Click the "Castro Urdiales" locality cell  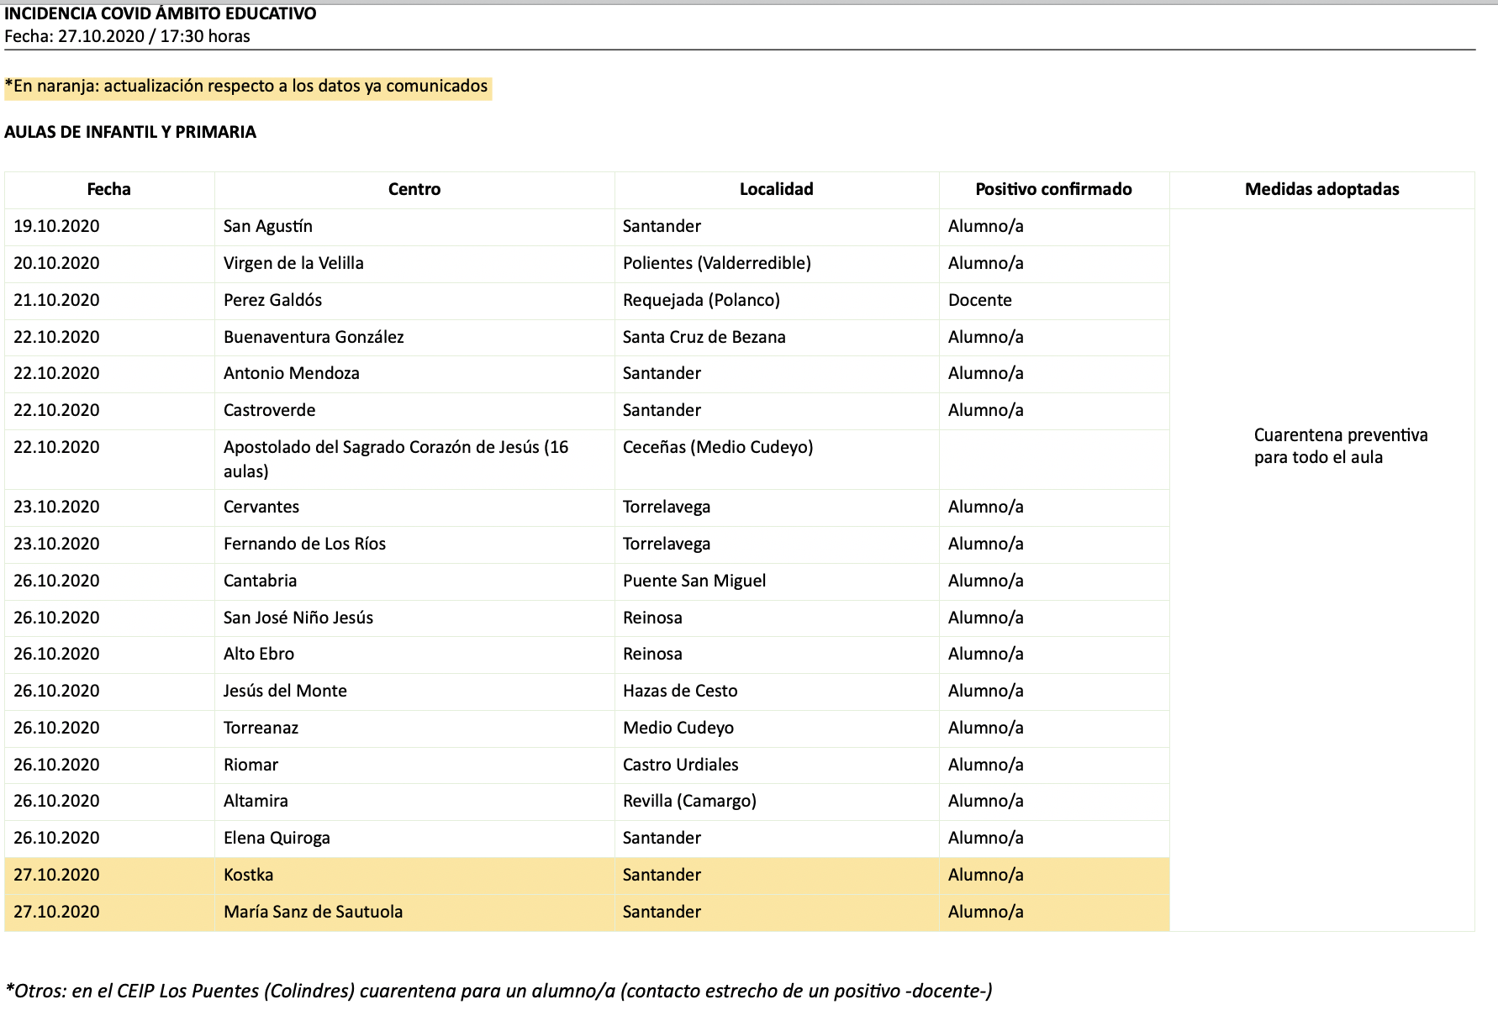680,765
